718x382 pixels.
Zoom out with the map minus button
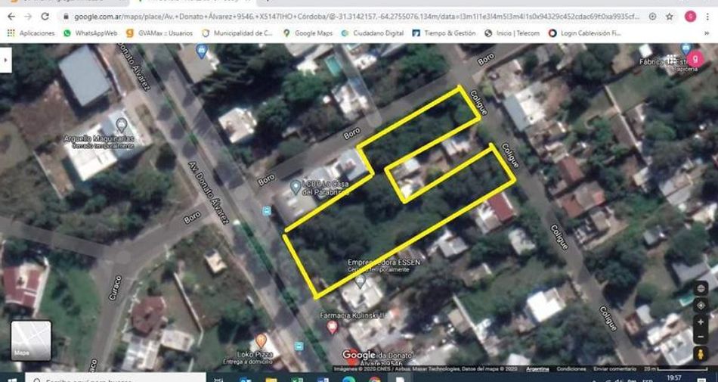tap(700, 338)
